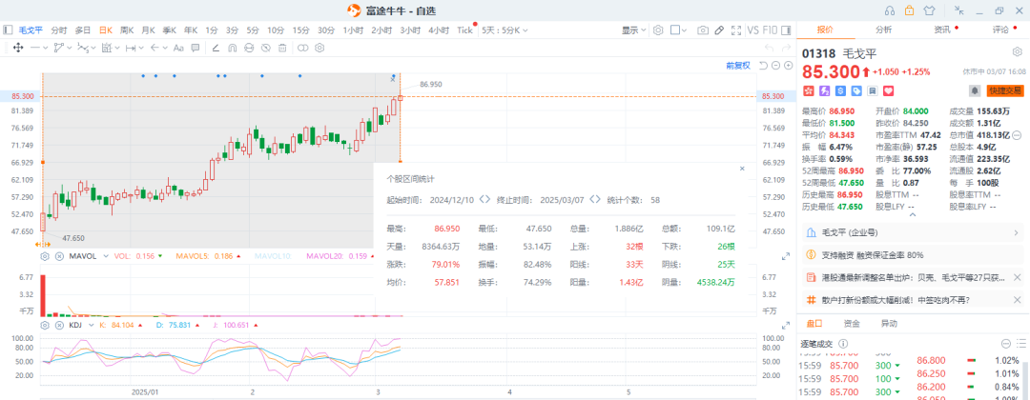The width and height of the screenshot is (1030, 400).
Task: Open MAVOL indicator settings gear
Action: coord(46,256)
